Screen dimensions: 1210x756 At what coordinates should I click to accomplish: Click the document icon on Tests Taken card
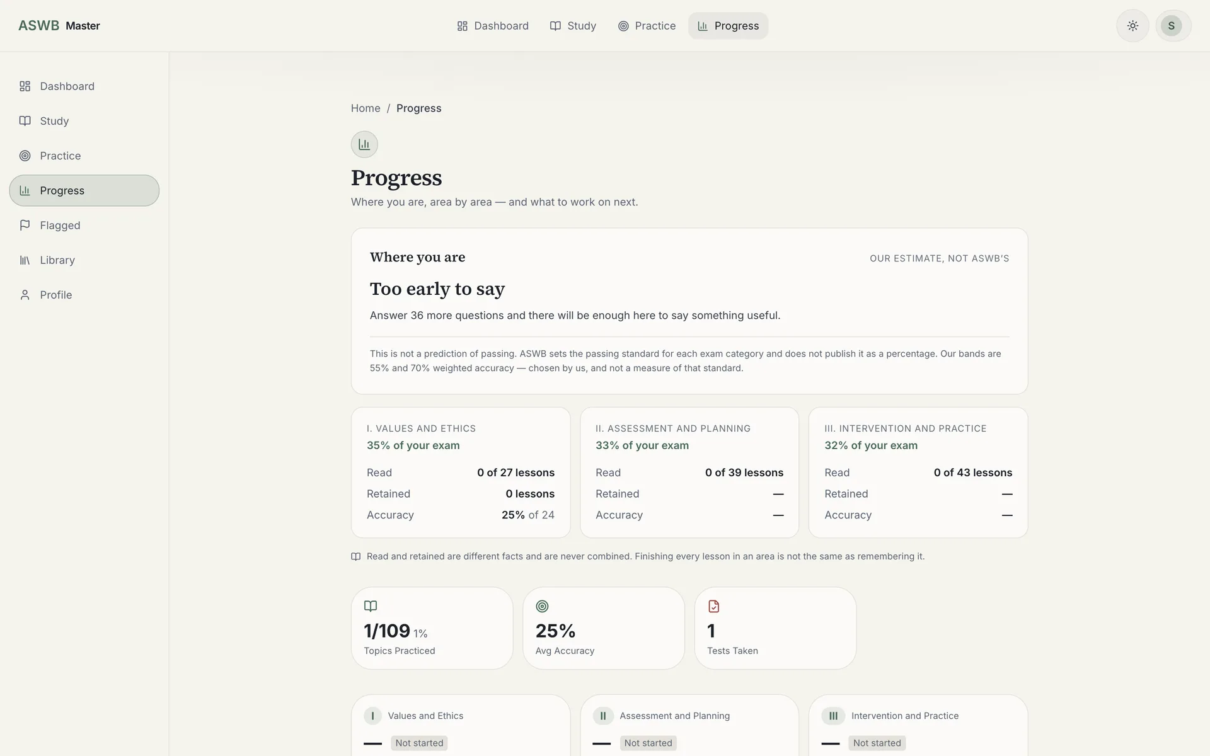pos(713,606)
